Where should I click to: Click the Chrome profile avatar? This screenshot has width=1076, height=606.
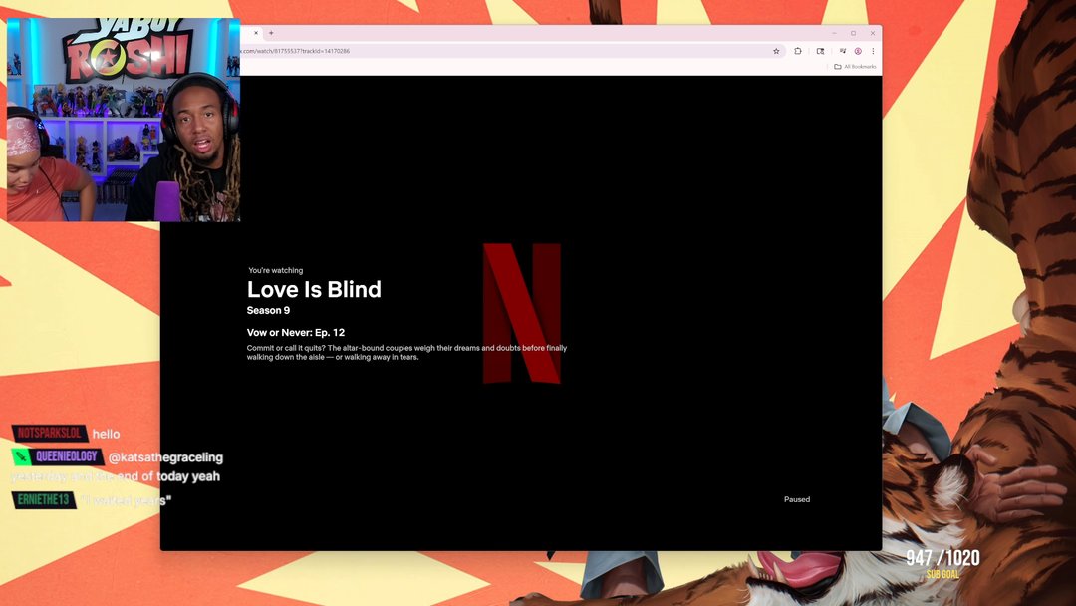[858, 51]
